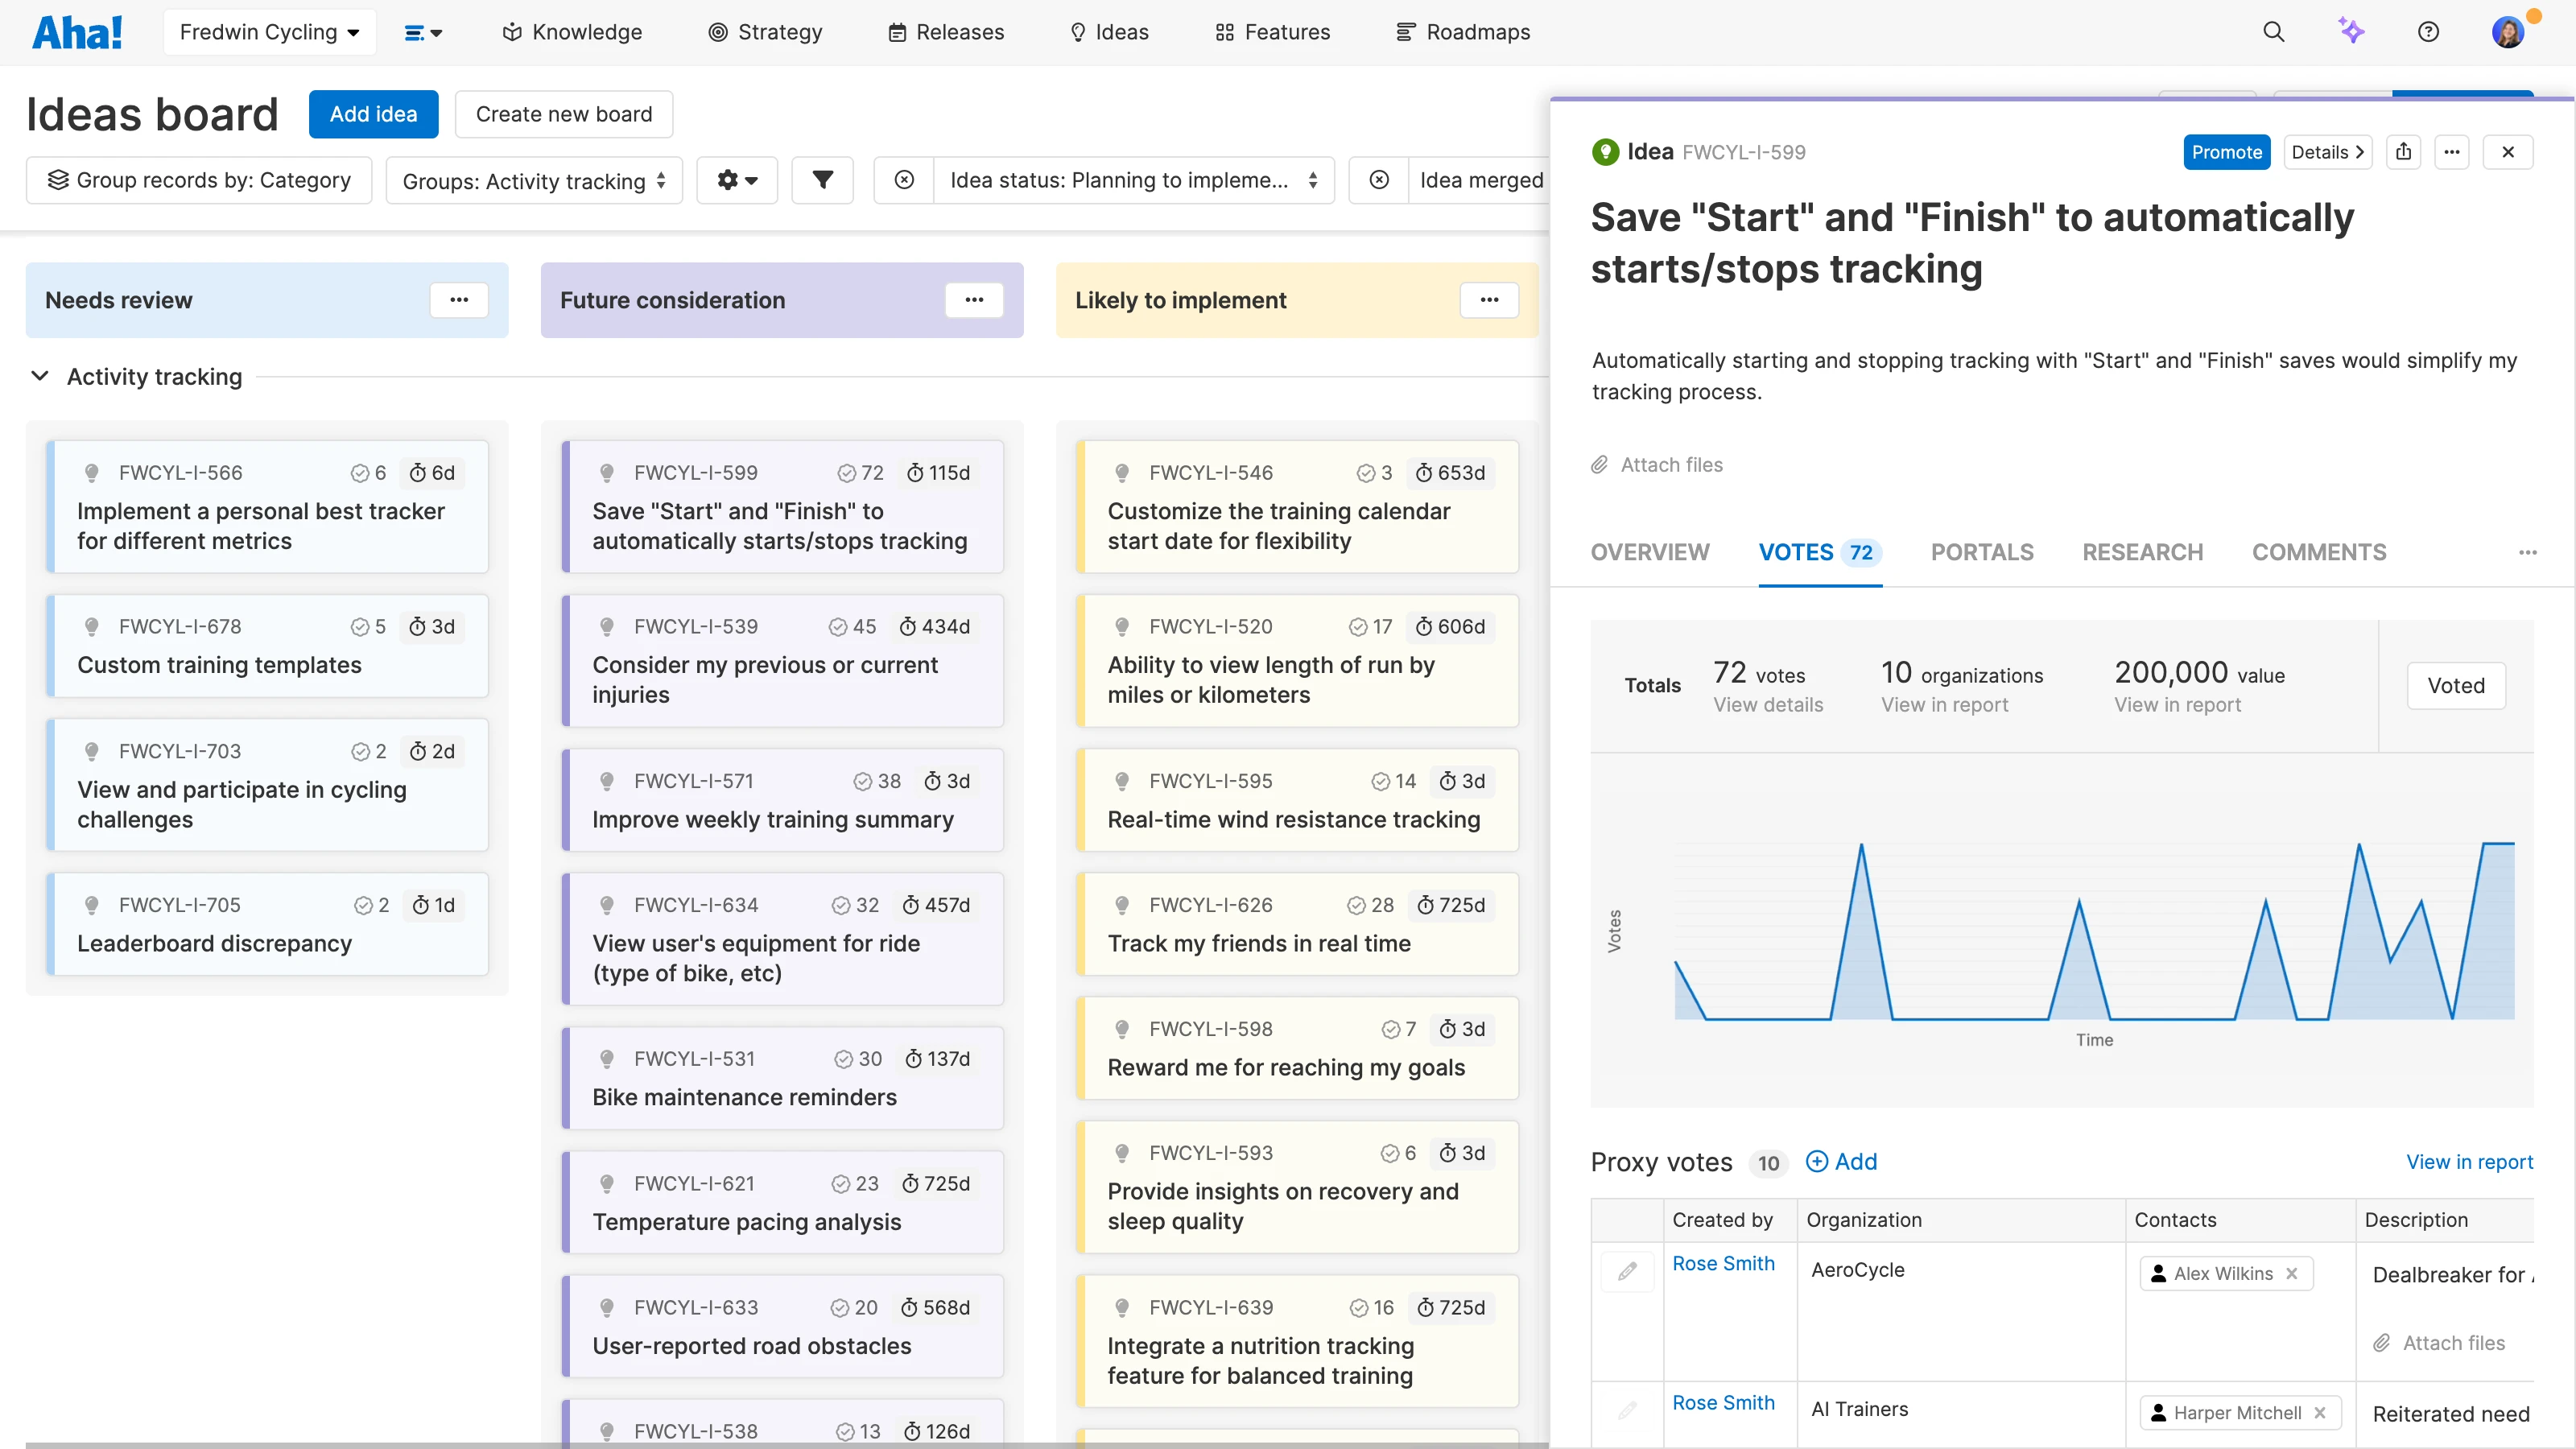Click pencil edit icon for AeroCycle row

click(1627, 1271)
